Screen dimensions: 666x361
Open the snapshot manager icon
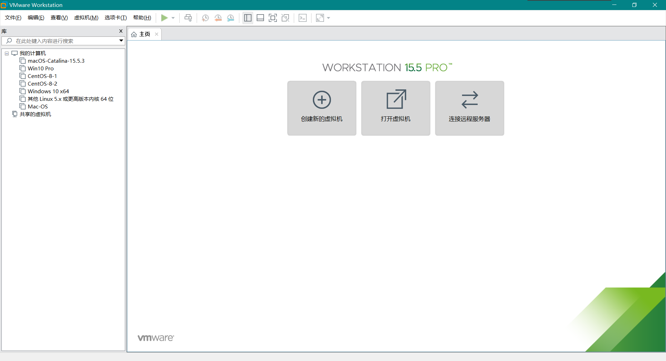[x=231, y=18]
